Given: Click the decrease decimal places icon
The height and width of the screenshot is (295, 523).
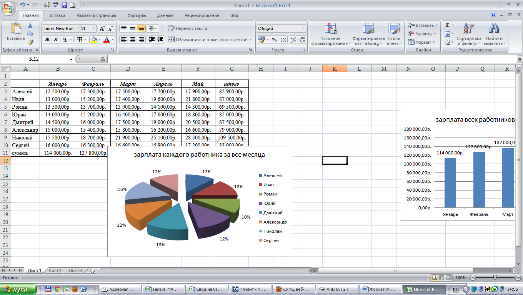Looking at the screenshot, I should pyautogui.click(x=302, y=39).
